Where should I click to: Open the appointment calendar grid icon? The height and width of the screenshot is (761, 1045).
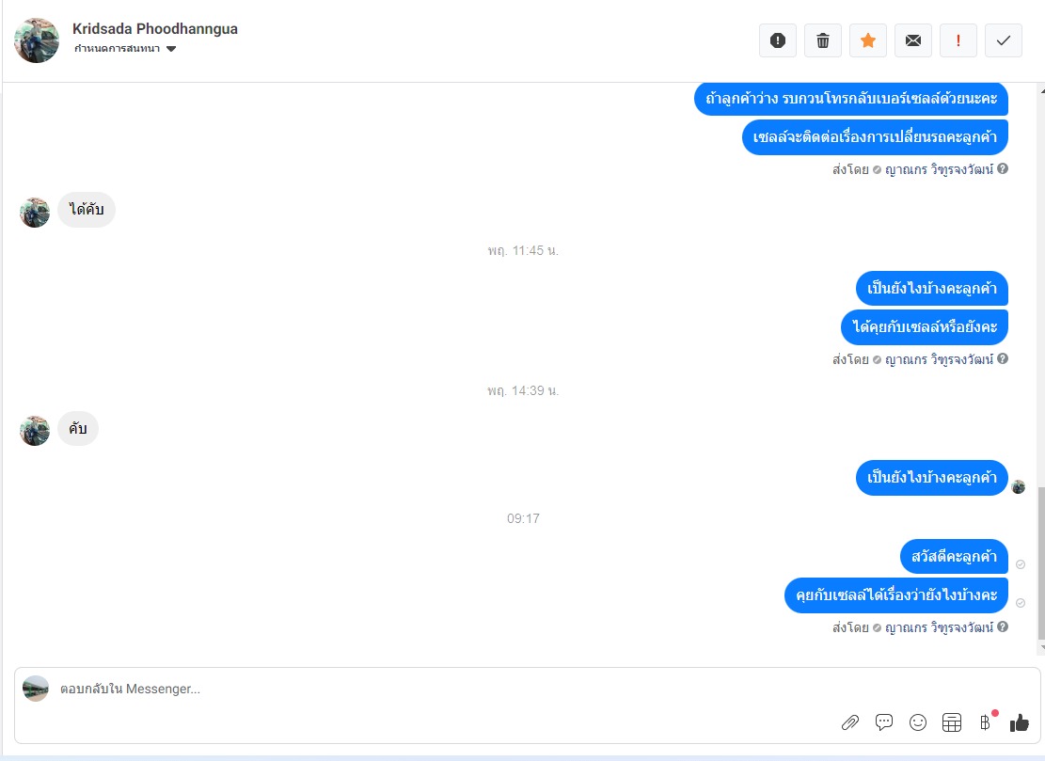click(952, 722)
